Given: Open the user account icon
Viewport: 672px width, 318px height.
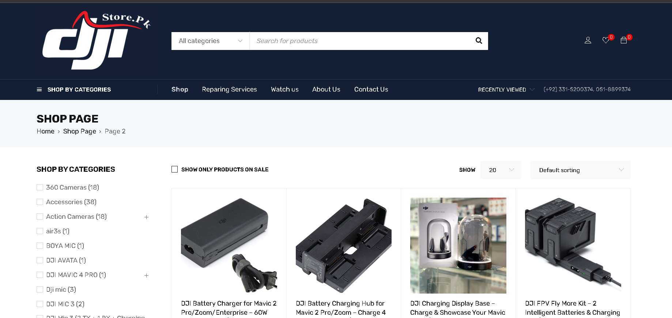Looking at the screenshot, I should pyautogui.click(x=588, y=40).
